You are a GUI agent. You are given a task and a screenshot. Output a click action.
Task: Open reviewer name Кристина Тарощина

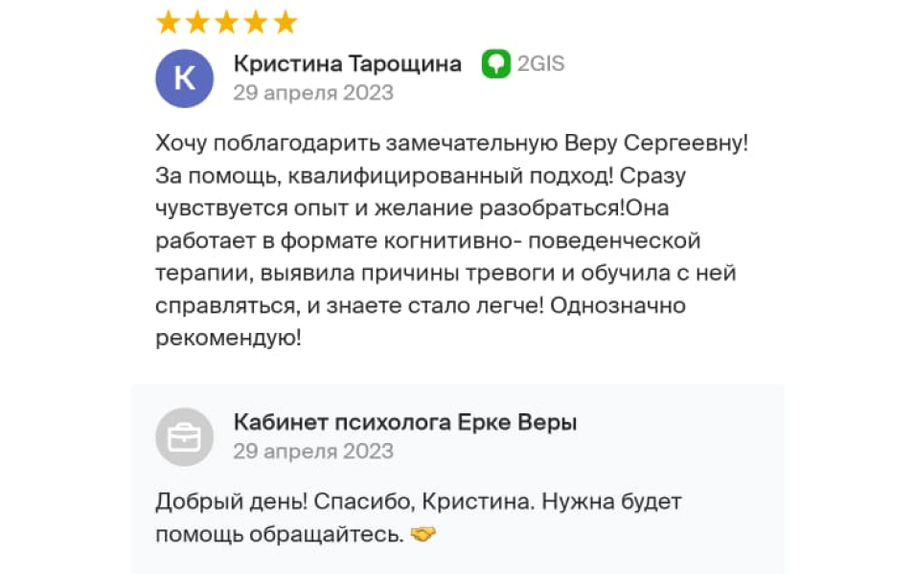348,63
